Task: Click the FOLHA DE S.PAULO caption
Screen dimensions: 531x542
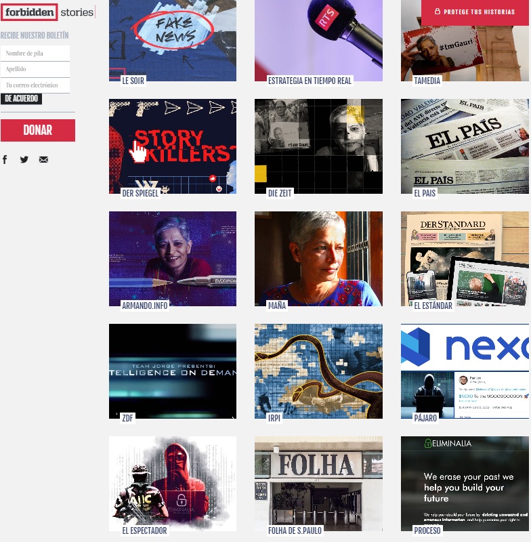Action: (x=295, y=530)
